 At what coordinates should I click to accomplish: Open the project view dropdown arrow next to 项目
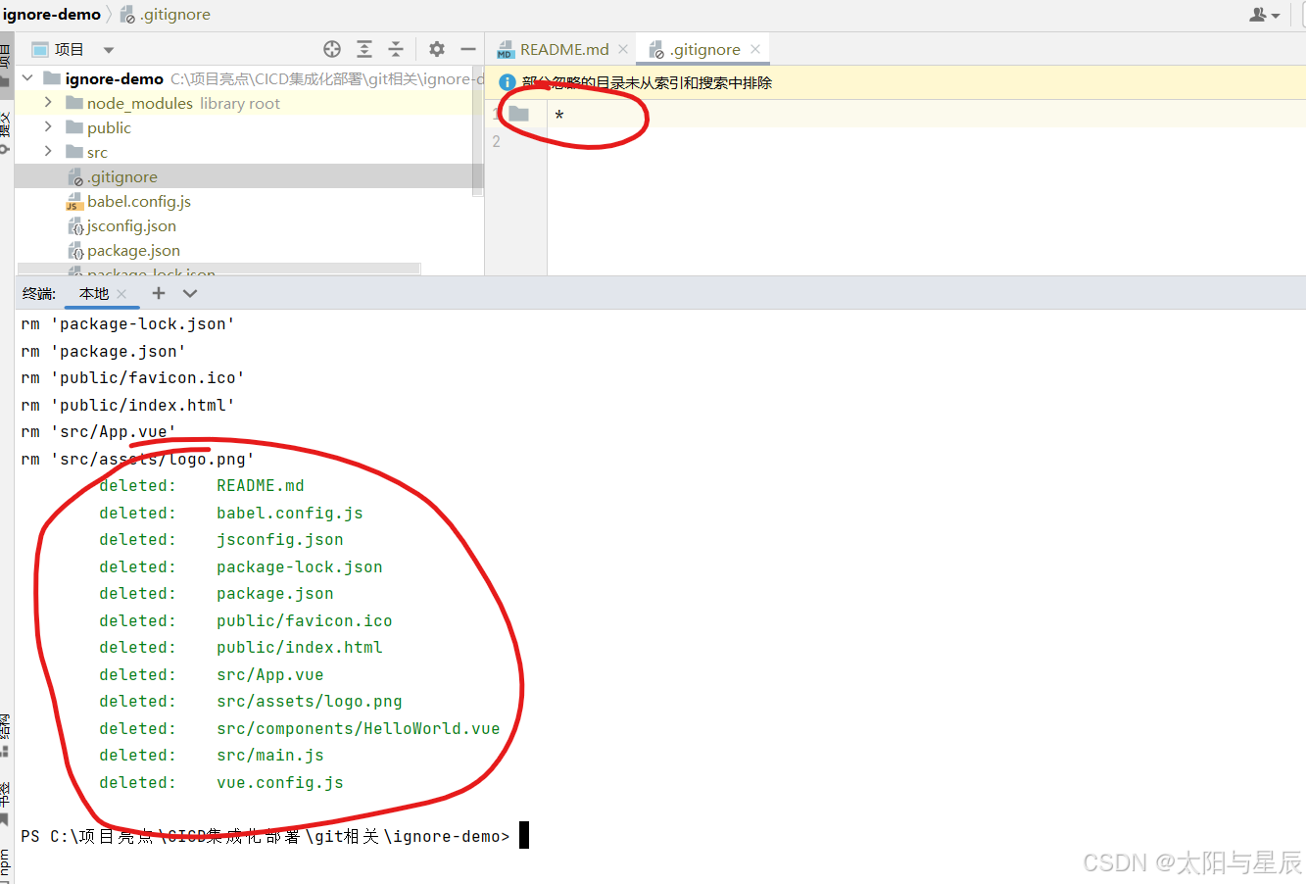click(x=109, y=50)
